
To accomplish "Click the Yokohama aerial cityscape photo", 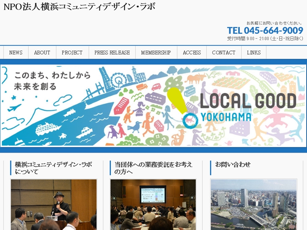I will 254,205.
